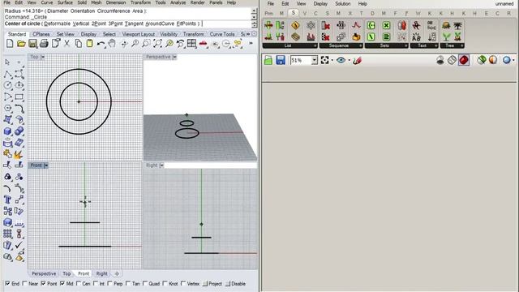Toggle the End osnap checkbox
The height and width of the screenshot is (292, 519).
[7, 283]
